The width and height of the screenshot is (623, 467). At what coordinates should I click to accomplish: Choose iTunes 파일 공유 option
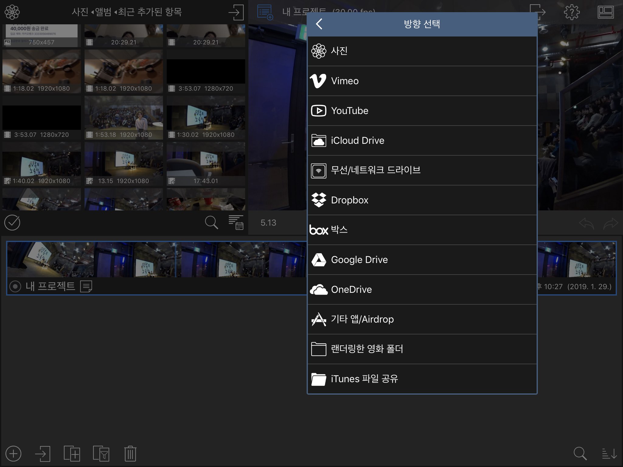[x=422, y=379]
